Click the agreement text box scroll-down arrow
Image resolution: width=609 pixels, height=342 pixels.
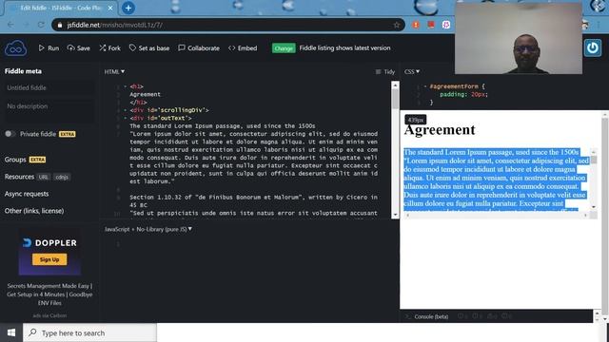coord(594,207)
